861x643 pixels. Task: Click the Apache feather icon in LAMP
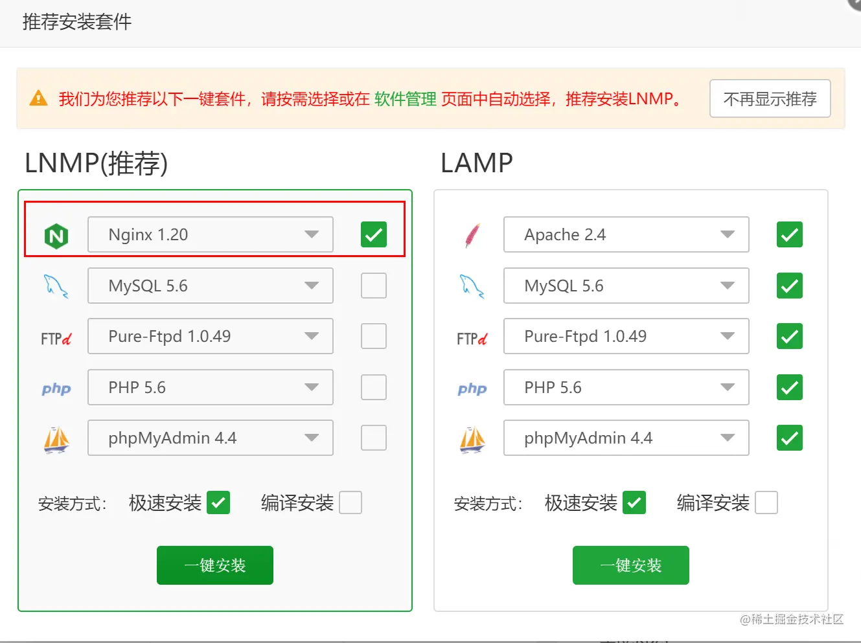472,235
